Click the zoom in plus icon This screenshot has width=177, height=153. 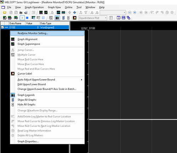click(x=135, y=12)
